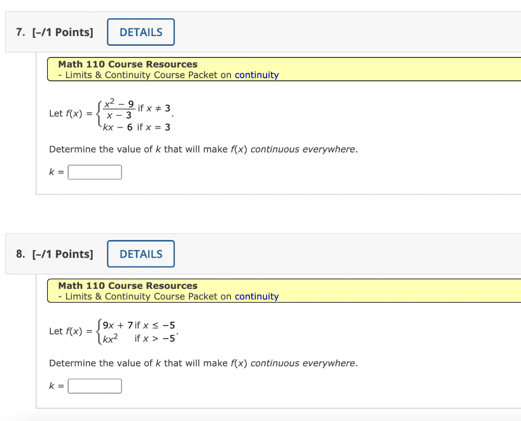Select the question 8 points label
The image size is (521, 421).
64,254
